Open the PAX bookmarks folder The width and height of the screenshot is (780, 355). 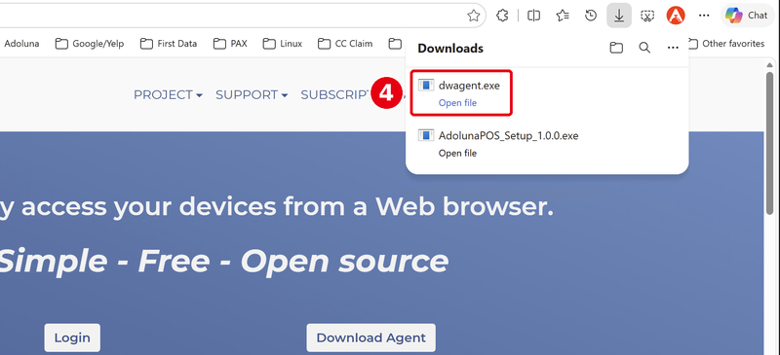[x=230, y=44]
